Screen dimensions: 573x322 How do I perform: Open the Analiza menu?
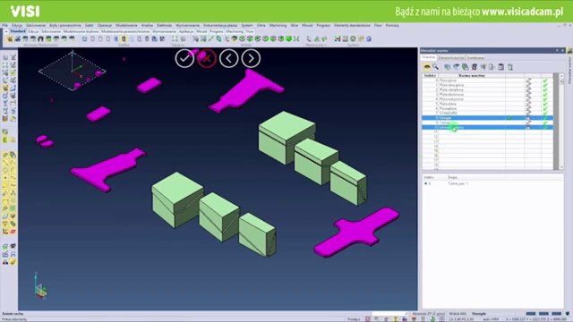coord(147,26)
